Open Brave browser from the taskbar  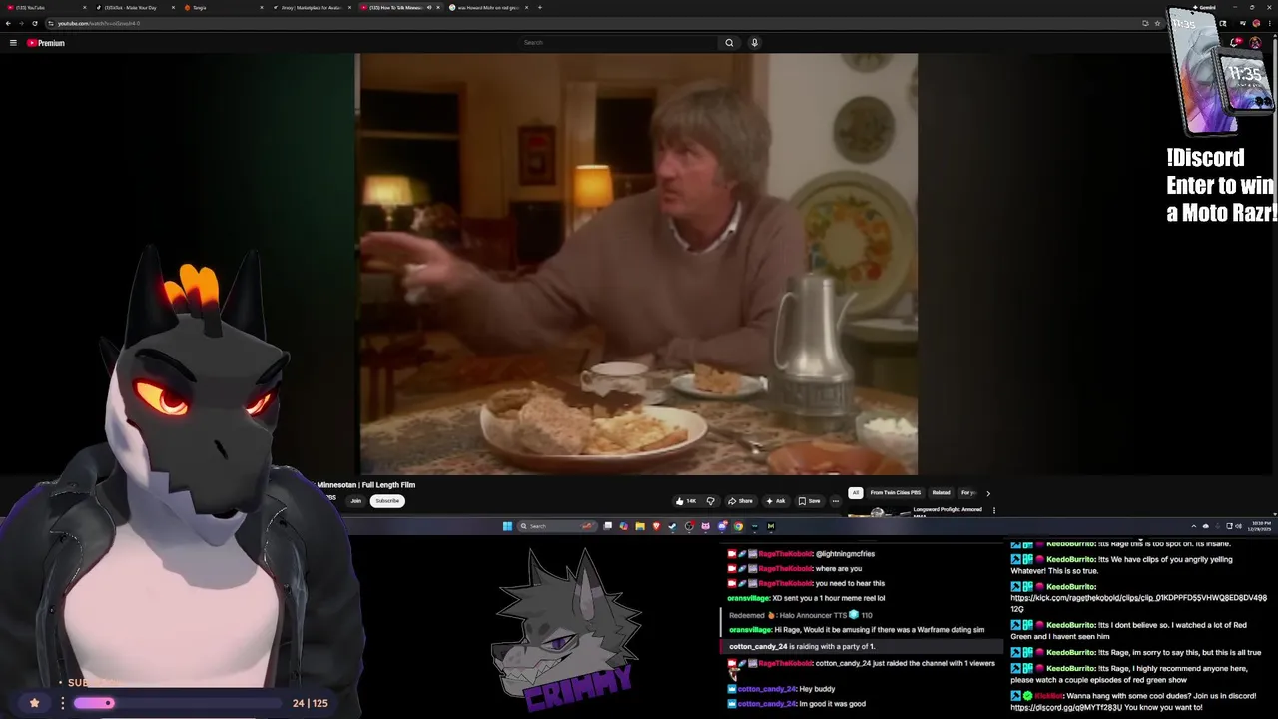(657, 526)
